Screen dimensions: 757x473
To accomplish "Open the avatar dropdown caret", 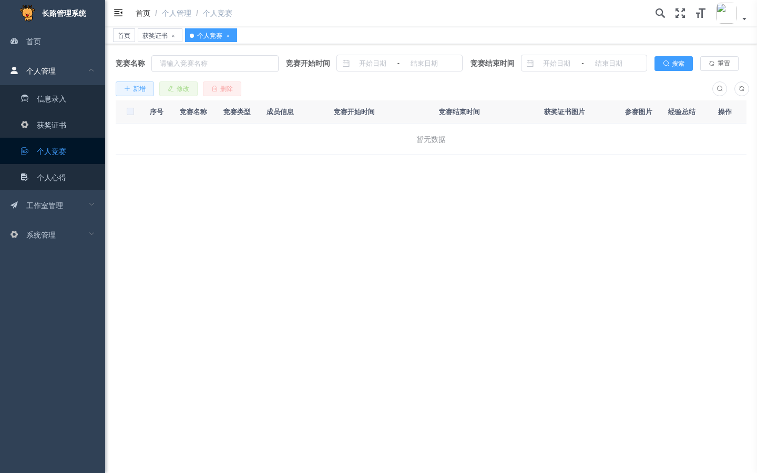I will point(744,19).
